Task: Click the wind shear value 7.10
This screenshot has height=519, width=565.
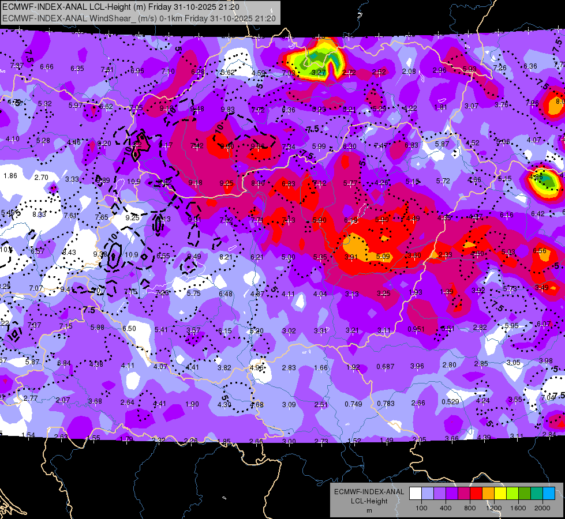Action: tap(168, 72)
